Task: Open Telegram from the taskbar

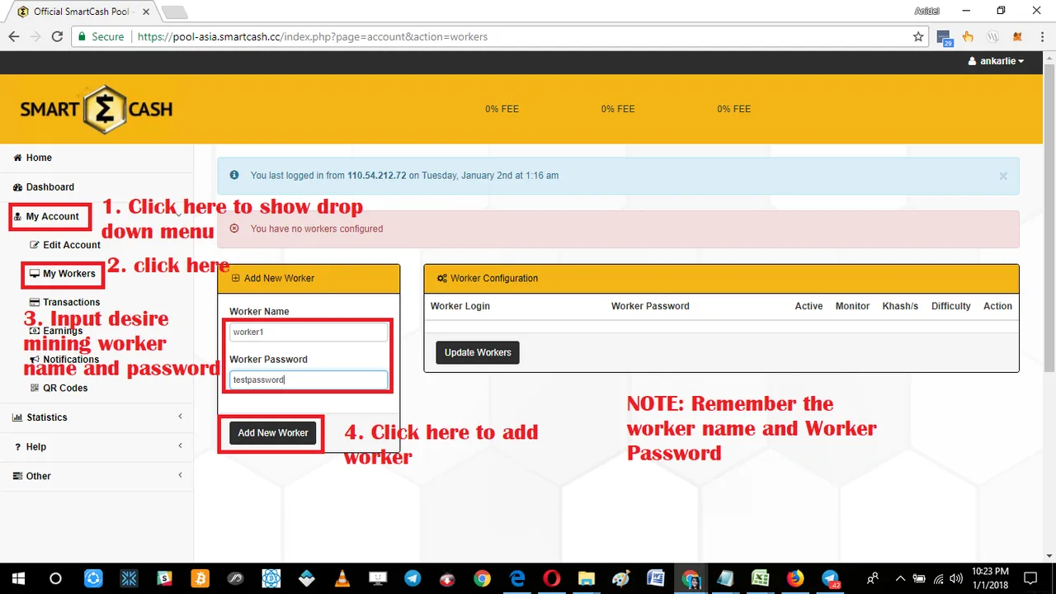Action: click(411, 577)
